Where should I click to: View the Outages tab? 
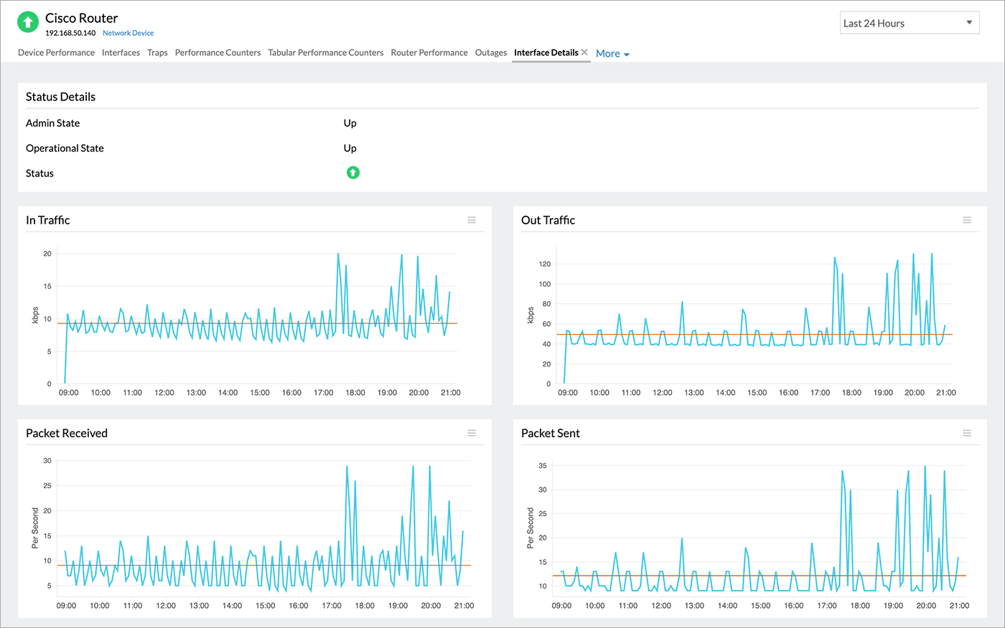[x=491, y=52]
